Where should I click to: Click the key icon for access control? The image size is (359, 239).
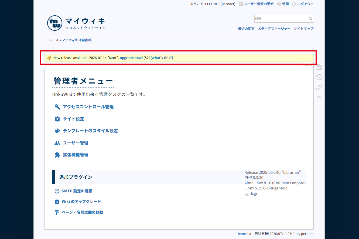(57, 107)
